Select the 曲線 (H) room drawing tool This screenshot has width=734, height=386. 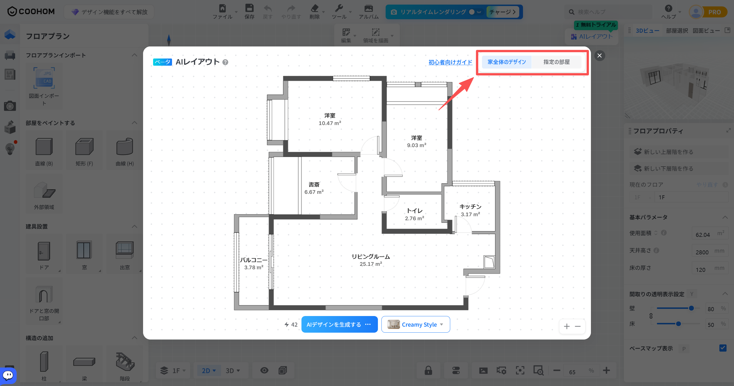click(x=125, y=151)
